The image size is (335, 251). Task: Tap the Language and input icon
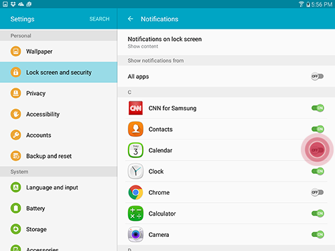pos(15,187)
